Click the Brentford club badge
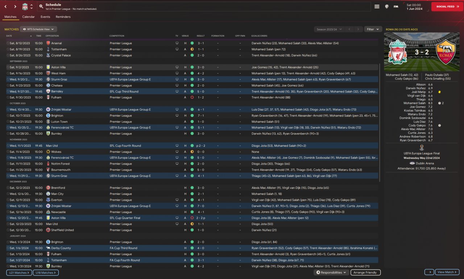This screenshot has width=464, height=279. (x=48, y=188)
